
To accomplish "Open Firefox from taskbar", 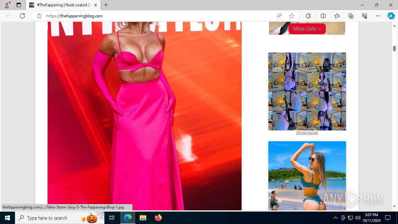I will point(158,218).
